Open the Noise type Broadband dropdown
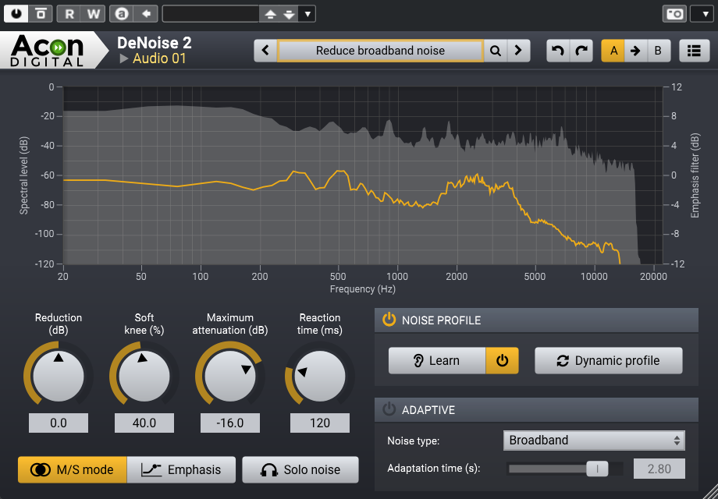Image resolution: width=718 pixels, height=499 pixels. (594, 440)
